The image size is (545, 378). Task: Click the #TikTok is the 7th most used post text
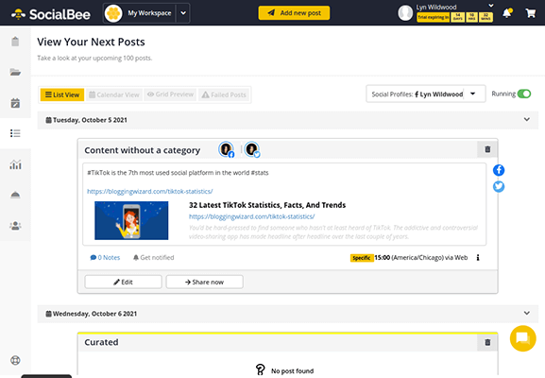coord(178,173)
